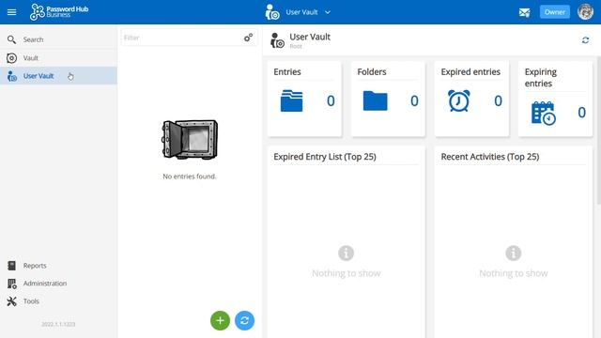This screenshot has width=601, height=338.
Task: Click the dashboard vertical scrollbar
Action: (599, 131)
